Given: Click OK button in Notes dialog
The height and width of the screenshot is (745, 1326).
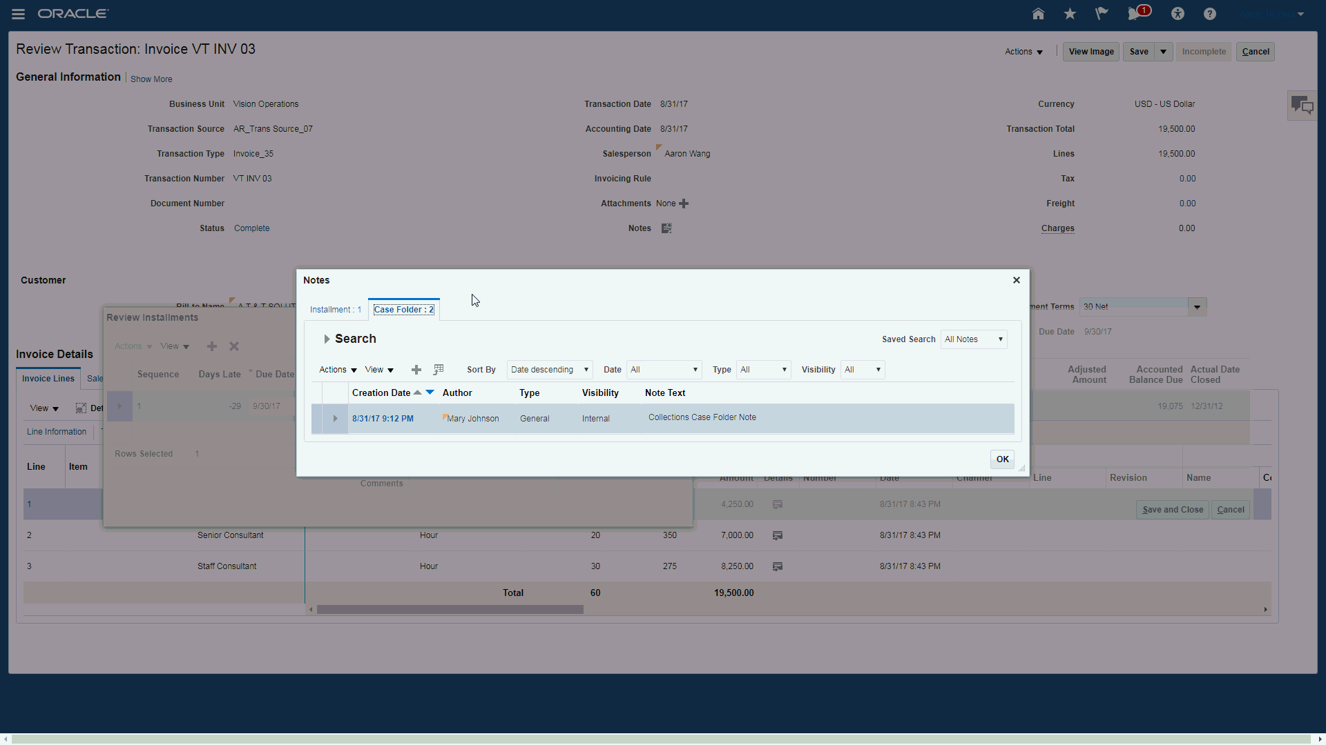Looking at the screenshot, I should tap(1002, 459).
